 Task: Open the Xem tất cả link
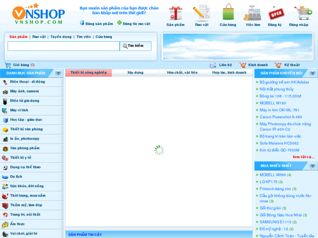tap(303, 157)
